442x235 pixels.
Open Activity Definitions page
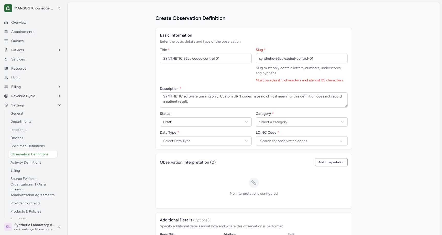click(33, 162)
